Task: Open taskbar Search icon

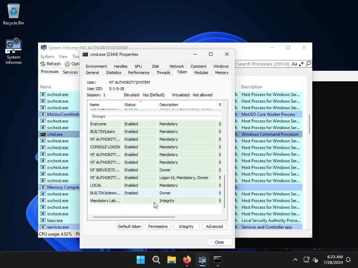Action: click(x=156, y=260)
